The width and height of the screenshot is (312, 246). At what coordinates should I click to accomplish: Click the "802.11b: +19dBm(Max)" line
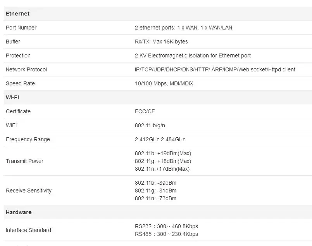pyautogui.click(x=163, y=153)
